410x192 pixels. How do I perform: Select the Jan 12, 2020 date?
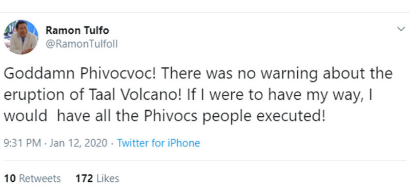pyautogui.click(x=78, y=143)
